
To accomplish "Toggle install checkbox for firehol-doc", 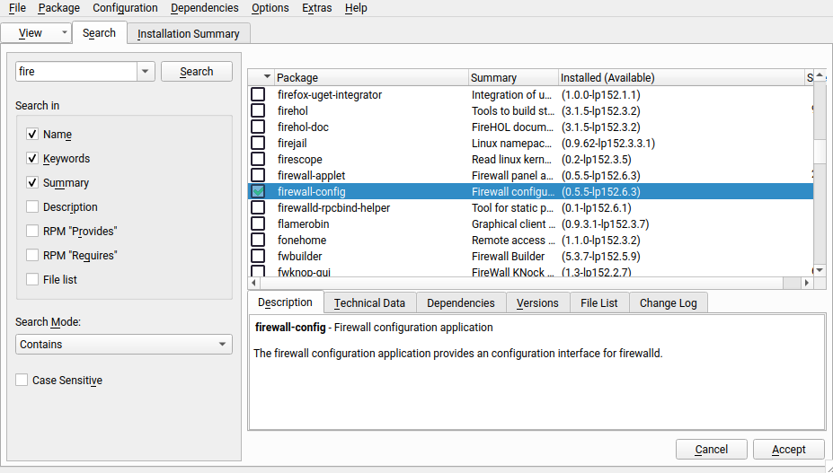I will (x=258, y=127).
